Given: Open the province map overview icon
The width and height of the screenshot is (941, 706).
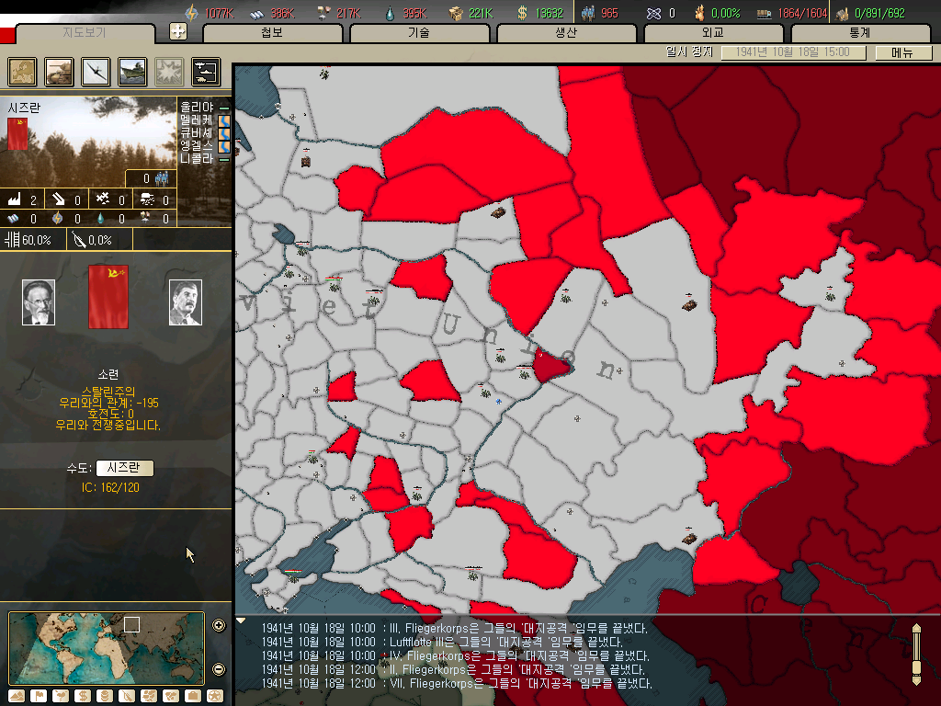Looking at the screenshot, I should 22,72.
